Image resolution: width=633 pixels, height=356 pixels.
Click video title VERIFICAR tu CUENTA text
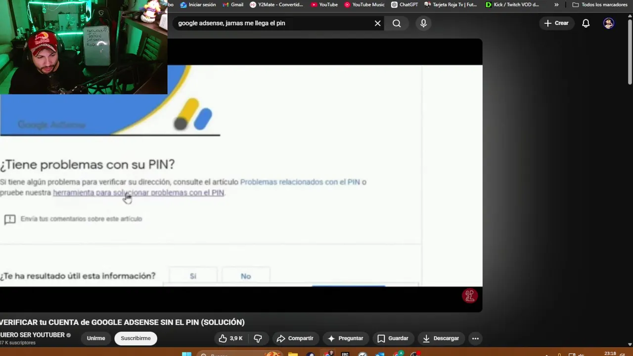[122, 322]
